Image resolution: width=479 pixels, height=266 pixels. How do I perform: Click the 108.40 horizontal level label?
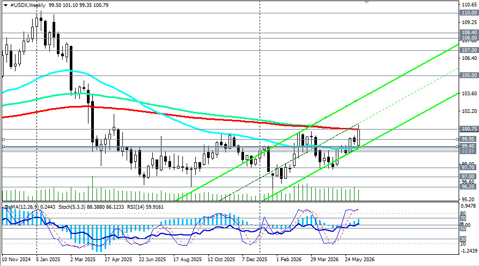pyautogui.click(x=469, y=32)
